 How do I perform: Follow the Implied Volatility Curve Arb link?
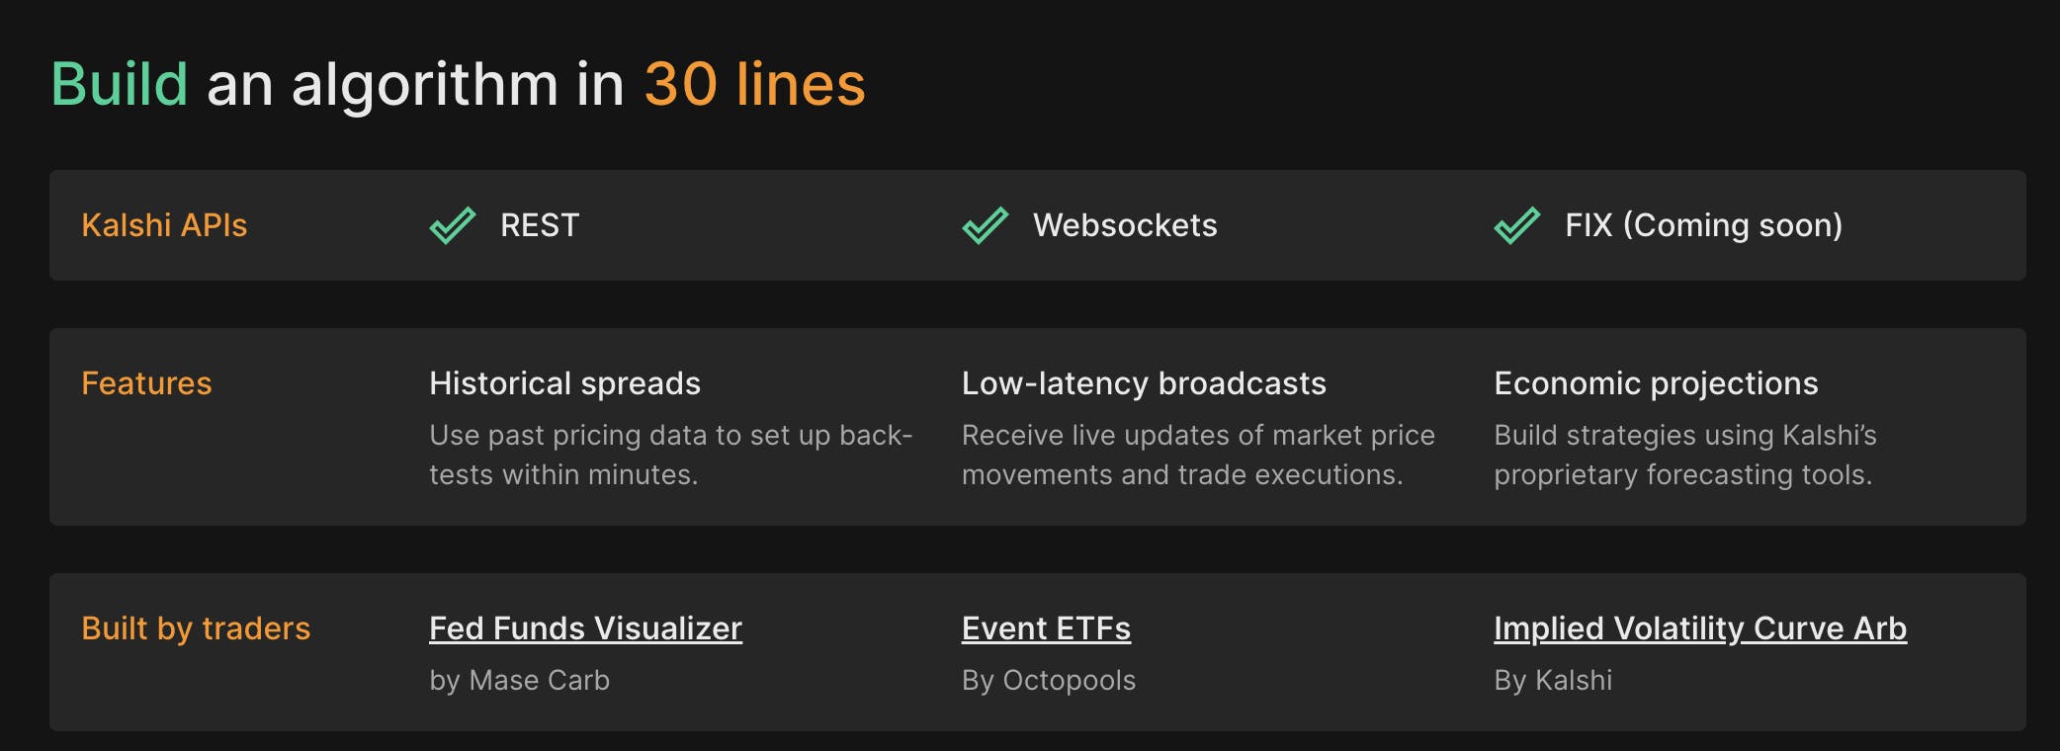[x=1699, y=628]
